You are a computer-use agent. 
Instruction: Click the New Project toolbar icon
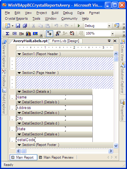(8, 26)
